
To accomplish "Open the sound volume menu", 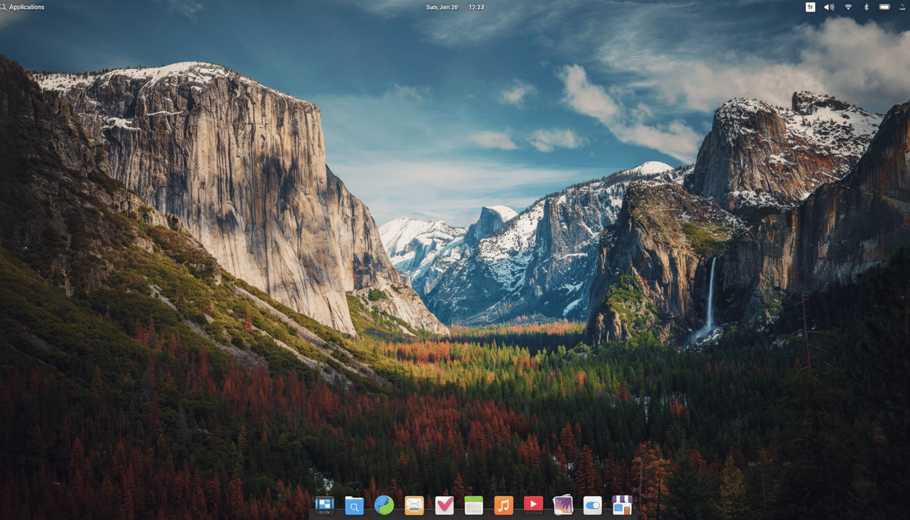I will (x=829, y=7).
